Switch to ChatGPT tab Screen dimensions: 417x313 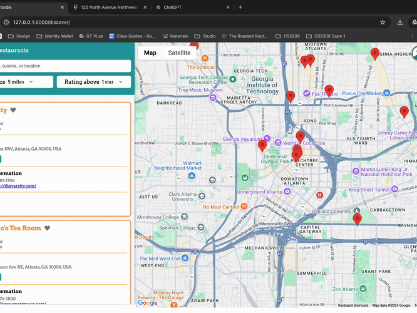point(193,8)
